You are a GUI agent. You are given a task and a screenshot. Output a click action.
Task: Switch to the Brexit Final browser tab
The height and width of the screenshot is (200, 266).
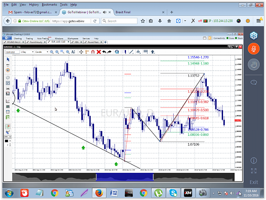123,12
